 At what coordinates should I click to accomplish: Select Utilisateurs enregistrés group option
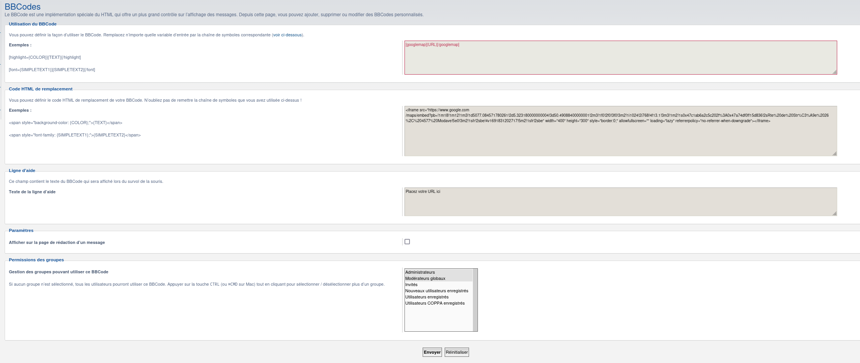[438, 297]
